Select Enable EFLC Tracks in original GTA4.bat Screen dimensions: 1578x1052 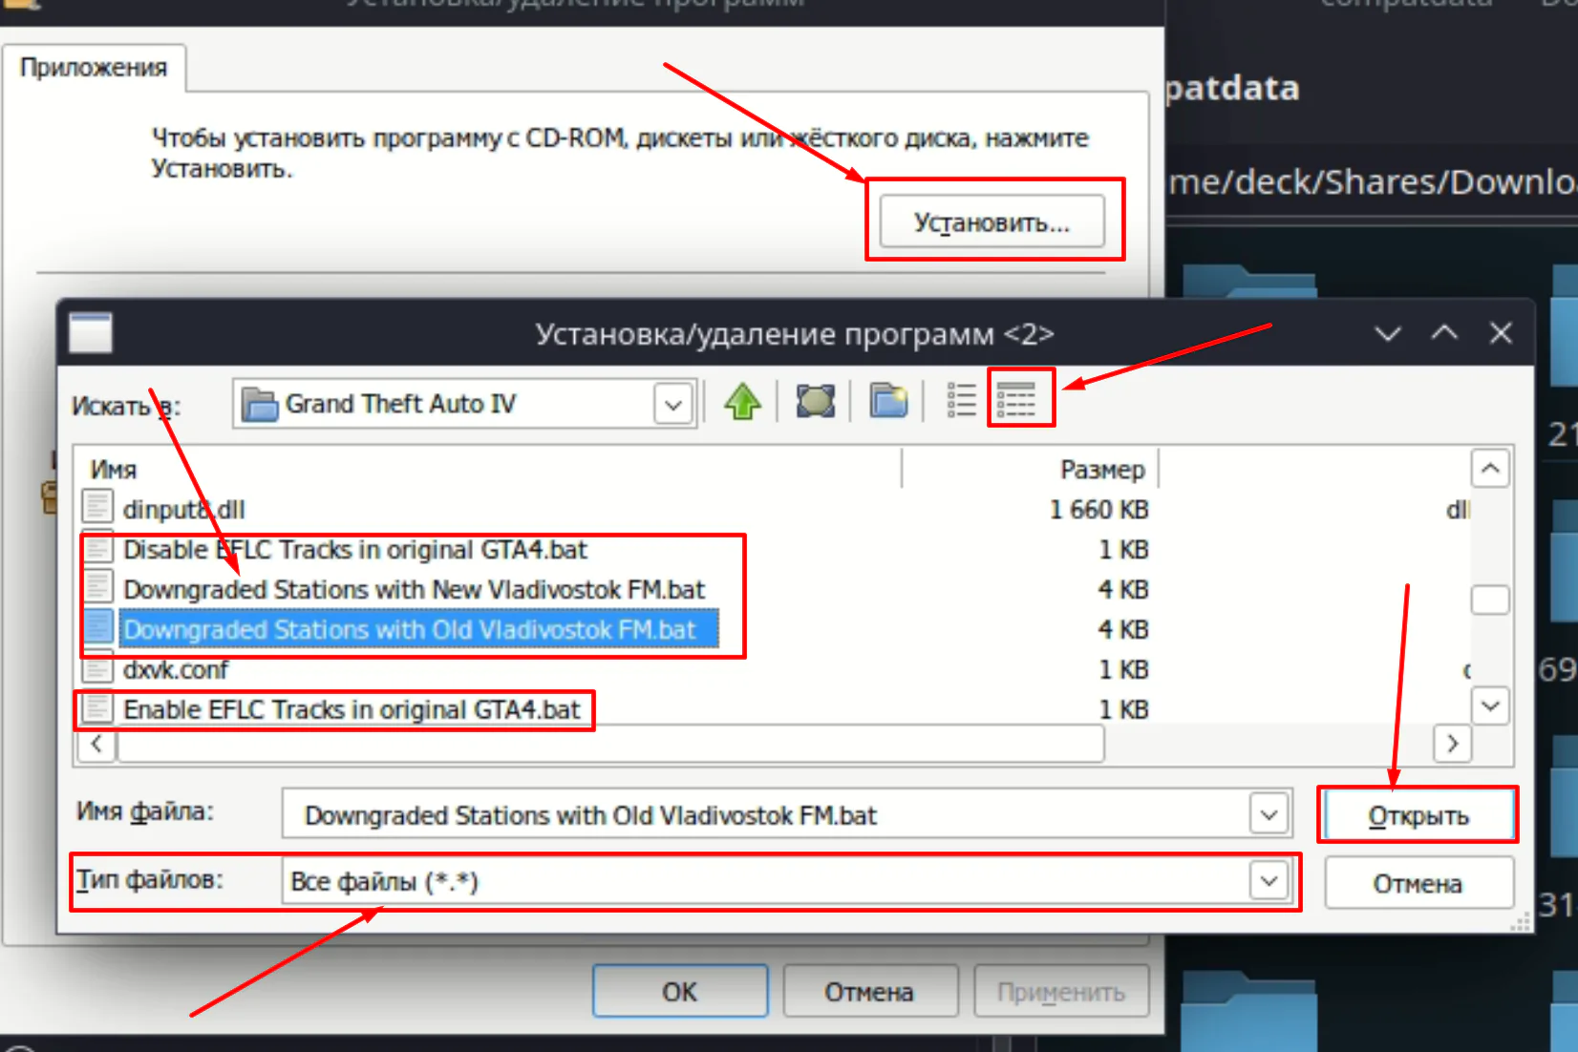click(352, 710)
